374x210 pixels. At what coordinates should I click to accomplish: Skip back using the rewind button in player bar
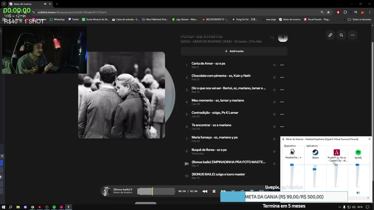(x=205, y=191)
